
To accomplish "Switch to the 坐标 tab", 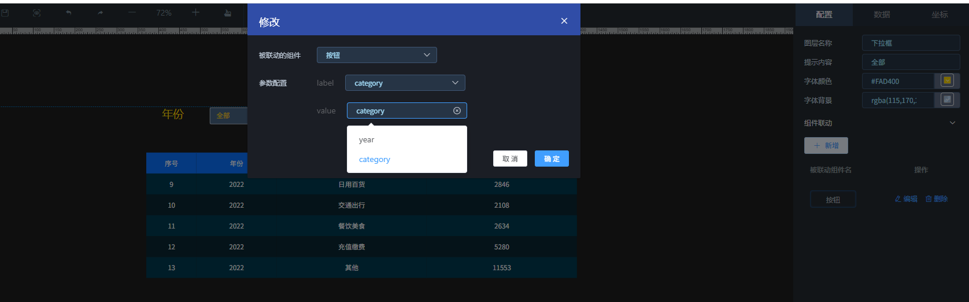I will (x=940, y=14).
